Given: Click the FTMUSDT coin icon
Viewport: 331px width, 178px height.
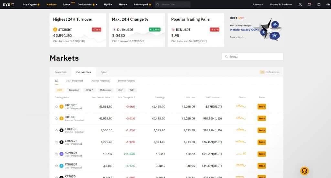Looking at the screenshot, I should 61,166.
